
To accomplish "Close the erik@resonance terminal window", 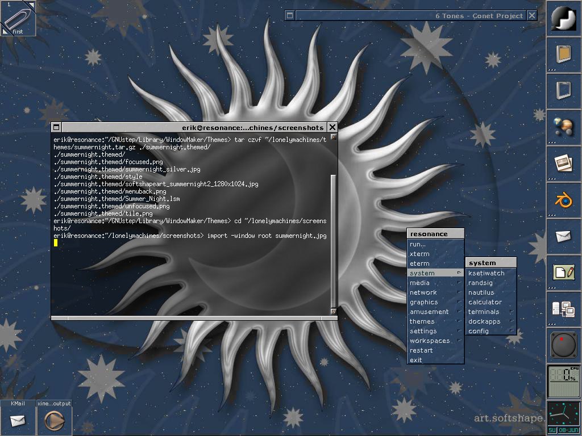I will [x=332, y=127].
